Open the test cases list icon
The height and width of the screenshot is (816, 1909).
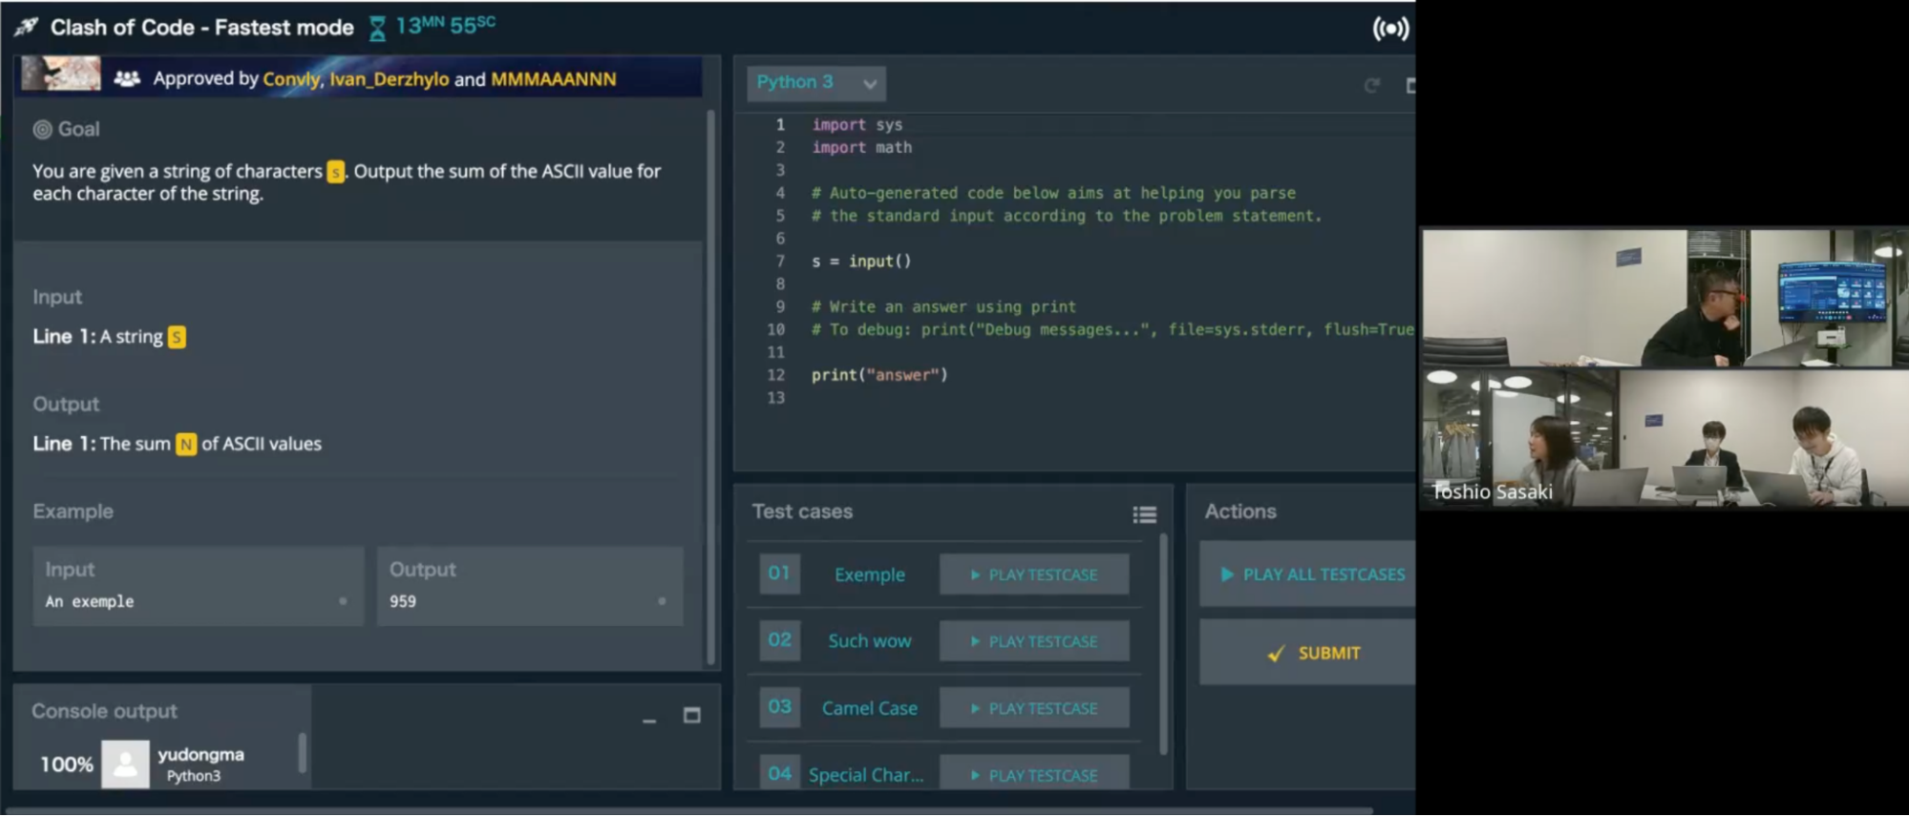coord(1144,514)
